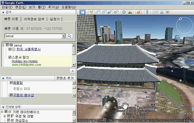194x123 pixels.
Task: Switch to 지역정보 검색 tab
Action: (34, 19)
